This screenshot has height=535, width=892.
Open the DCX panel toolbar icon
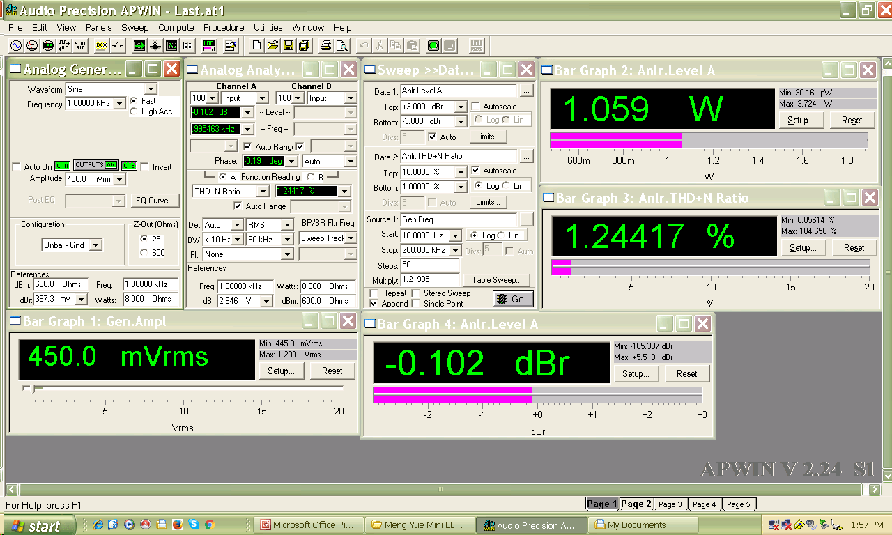pos(101,45)
